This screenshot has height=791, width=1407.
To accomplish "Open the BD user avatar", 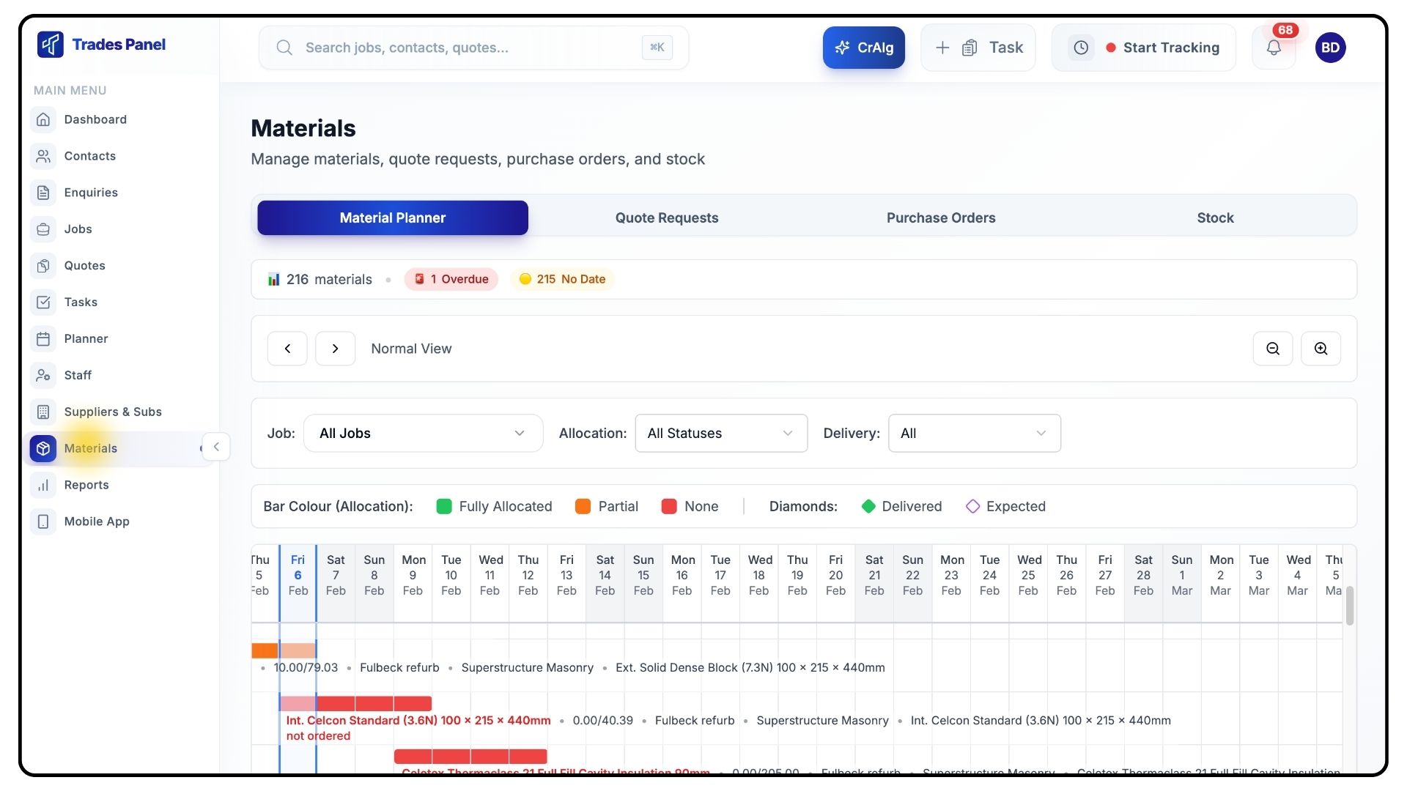I will tap(1330, 48).
